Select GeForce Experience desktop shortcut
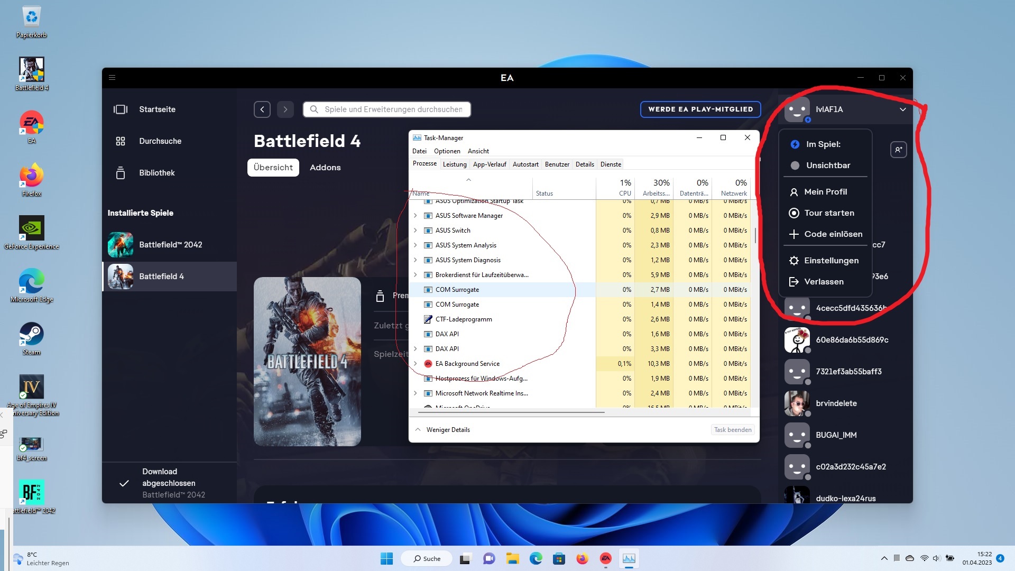The height and width of the screenshot is (571, 1015). point(32,233)
